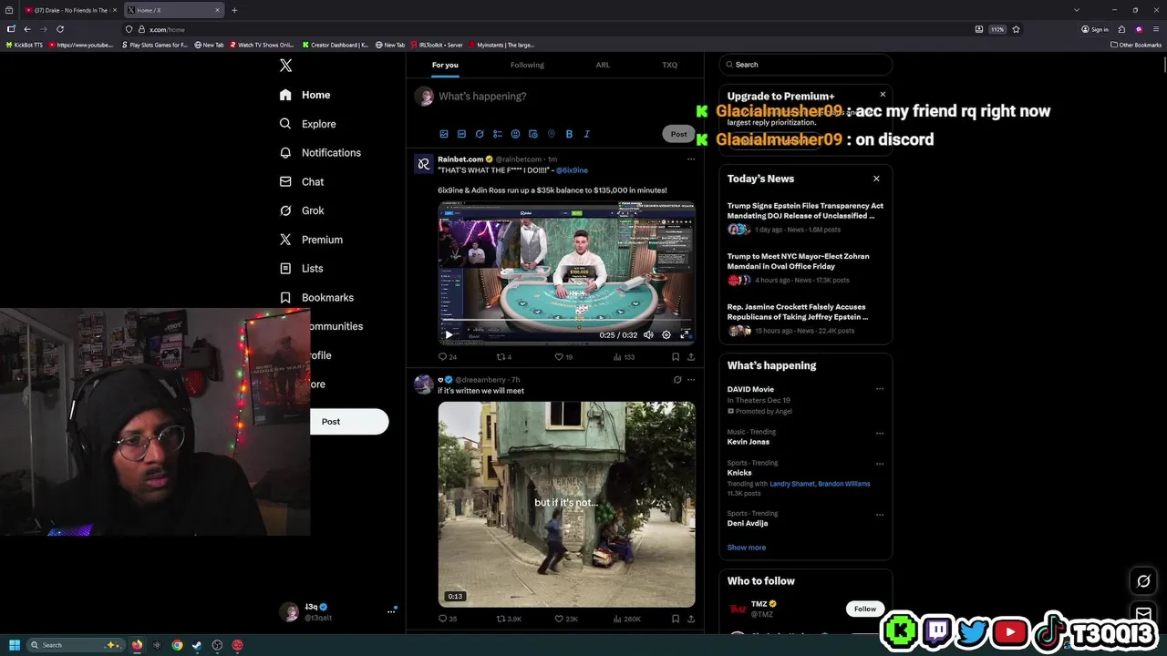
Task: Switch to the For you tab
Action: pos(445,65)
